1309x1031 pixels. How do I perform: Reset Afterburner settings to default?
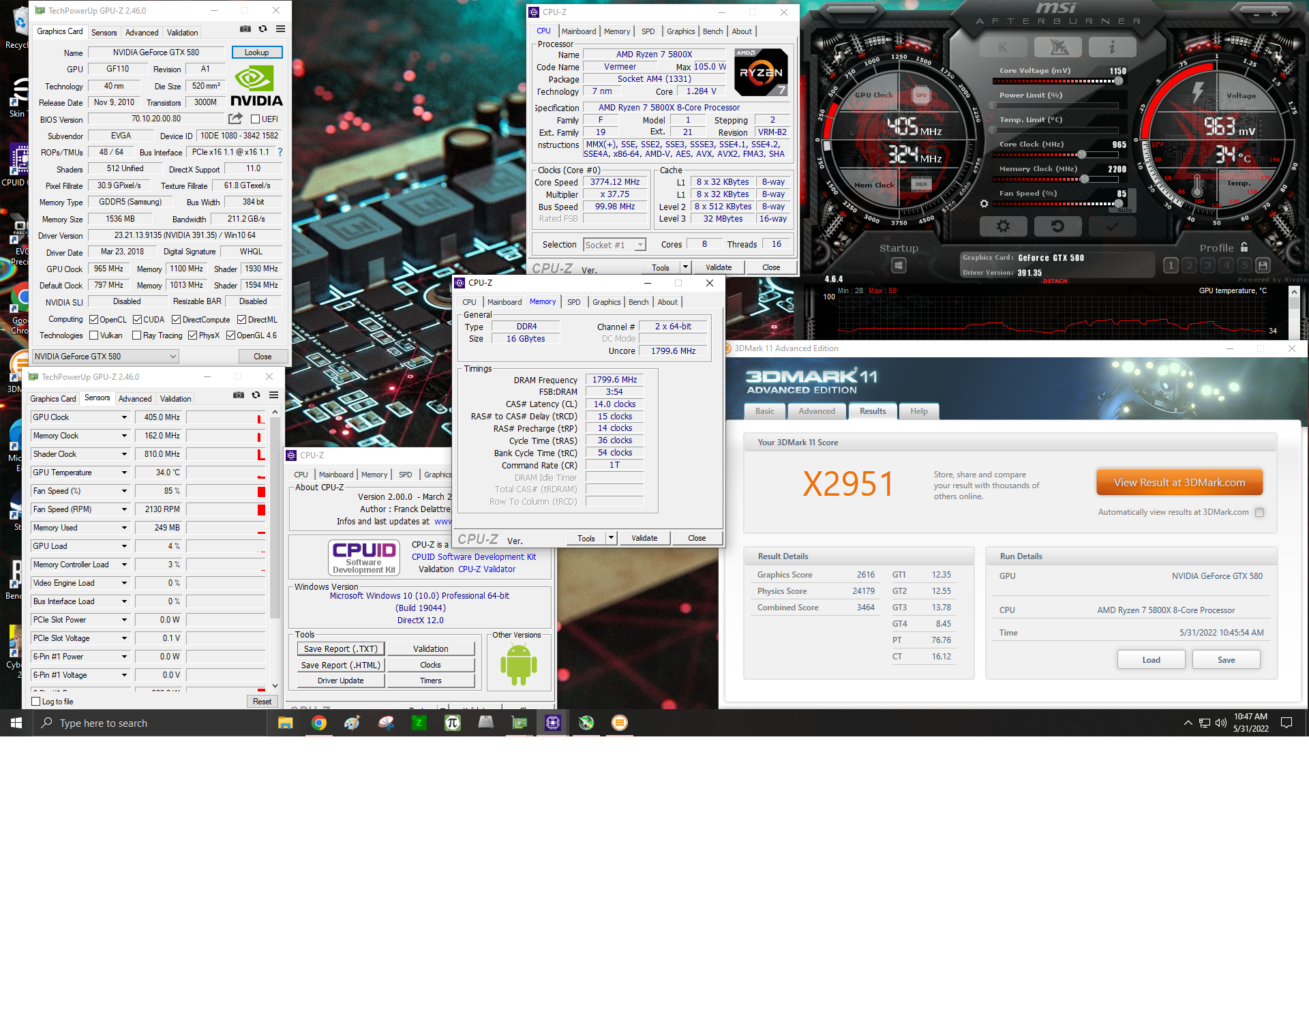point(1057,226)
